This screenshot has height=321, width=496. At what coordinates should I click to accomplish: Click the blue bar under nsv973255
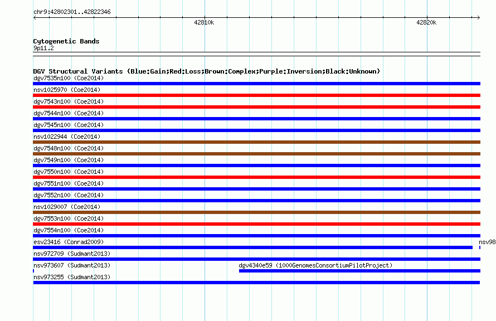point(256,283)
